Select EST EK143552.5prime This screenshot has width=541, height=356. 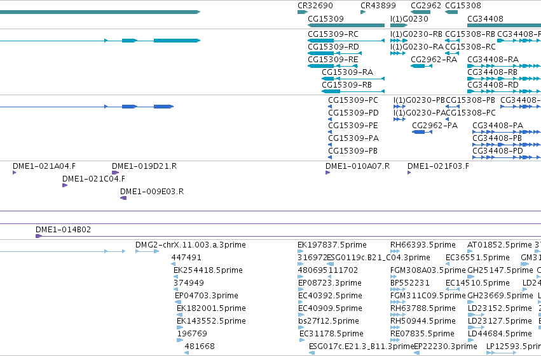pos(180,328)
